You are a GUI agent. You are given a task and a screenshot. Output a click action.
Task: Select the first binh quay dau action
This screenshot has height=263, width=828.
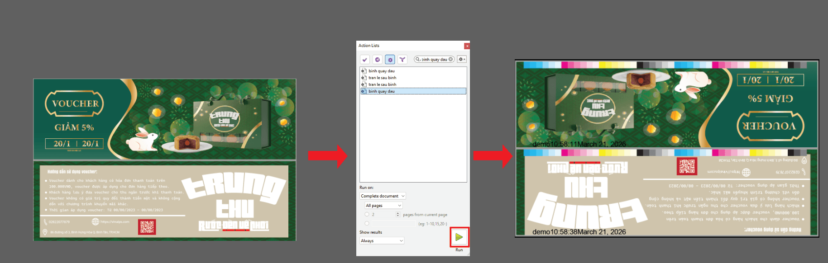click(381, 71)
